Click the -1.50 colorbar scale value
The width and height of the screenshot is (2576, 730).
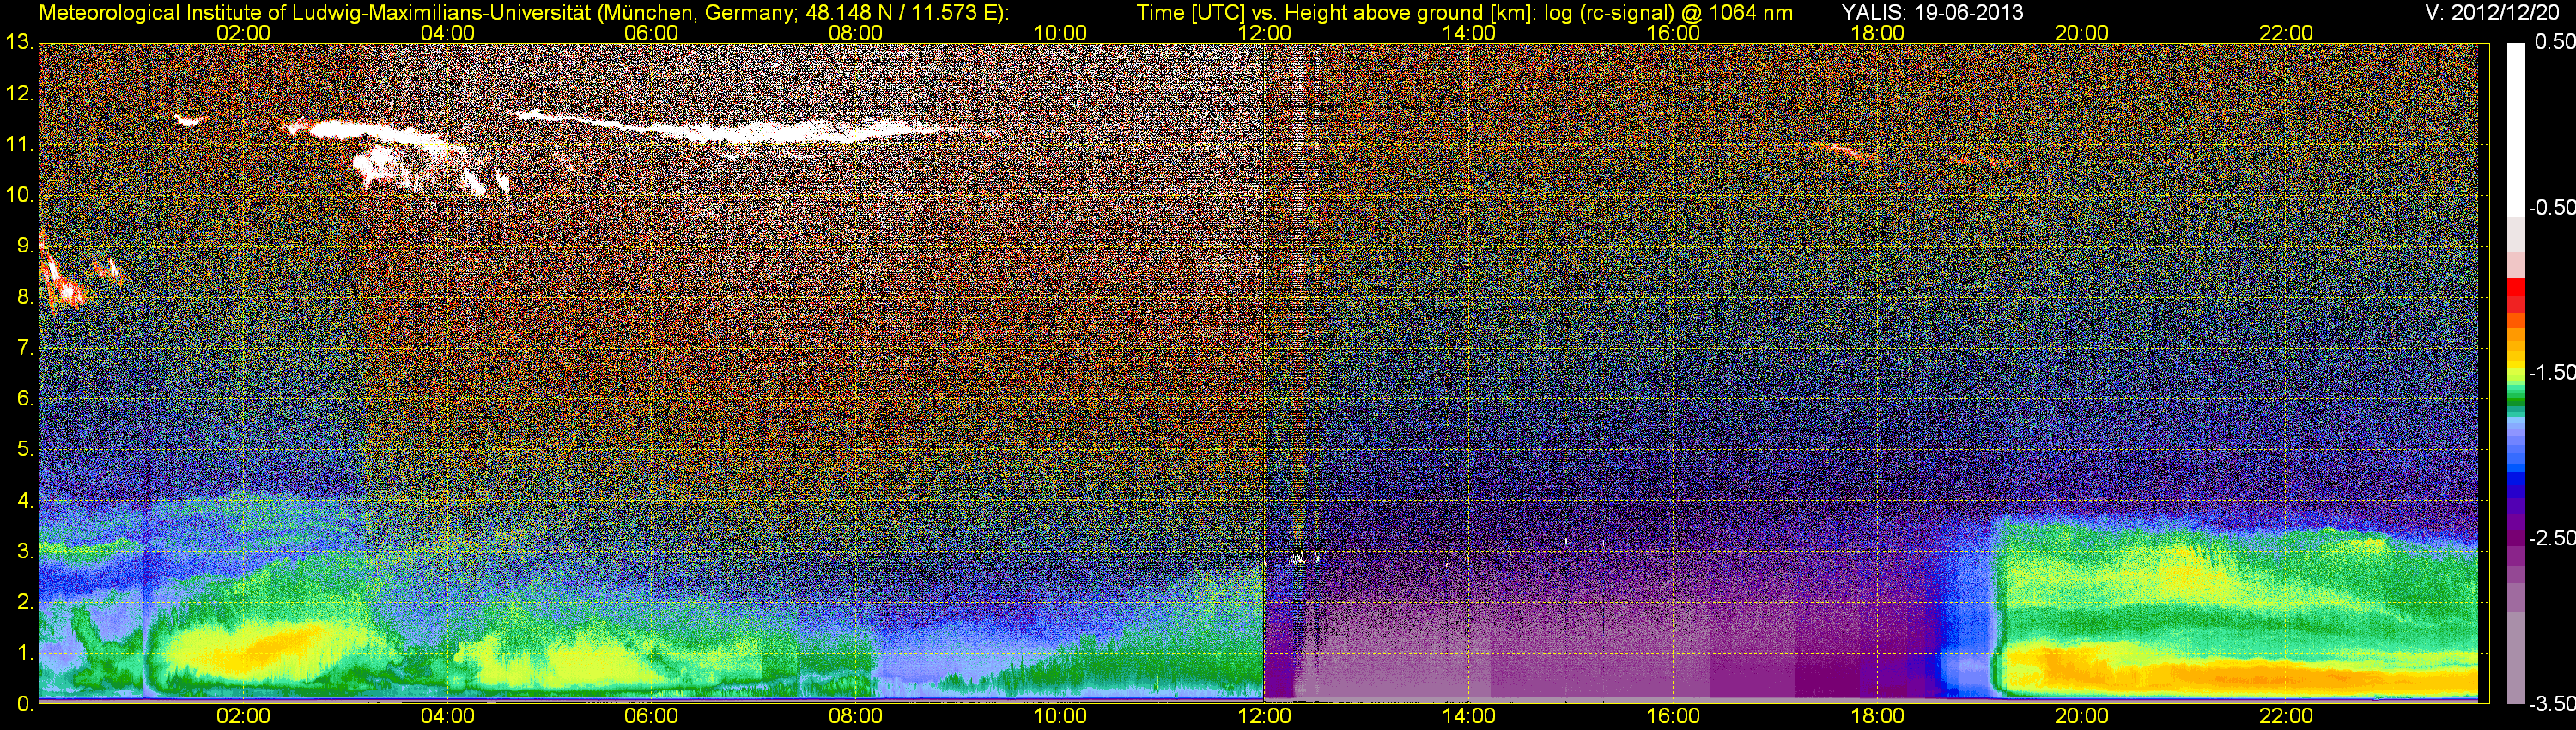pos(2551,373)
